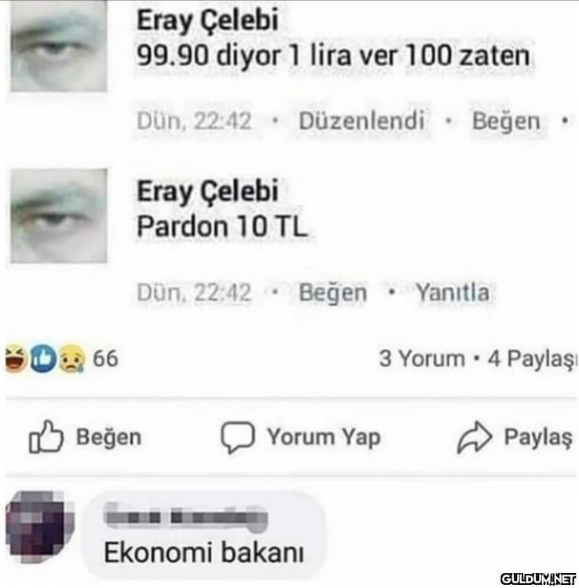
Task: Click the Dün, 22:42 timestamp on first comment
Action: 194,121
